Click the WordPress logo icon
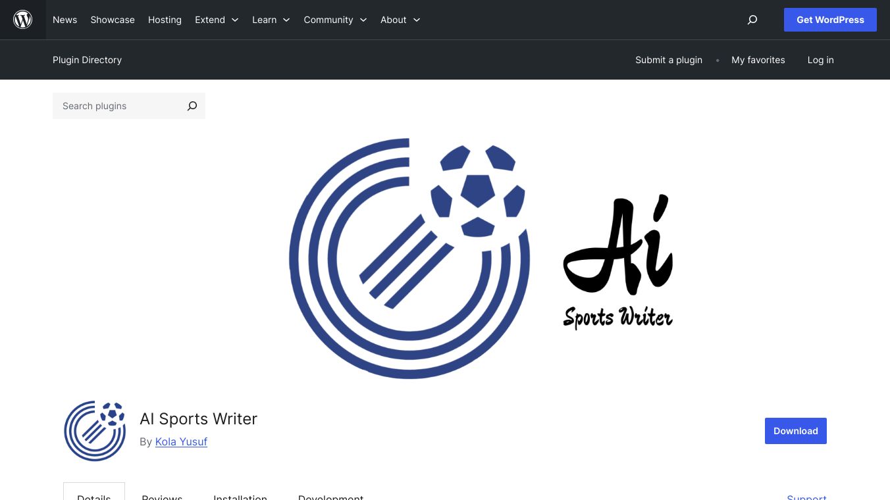The height and width of the screenshot is (500, 890). point(23,20)
